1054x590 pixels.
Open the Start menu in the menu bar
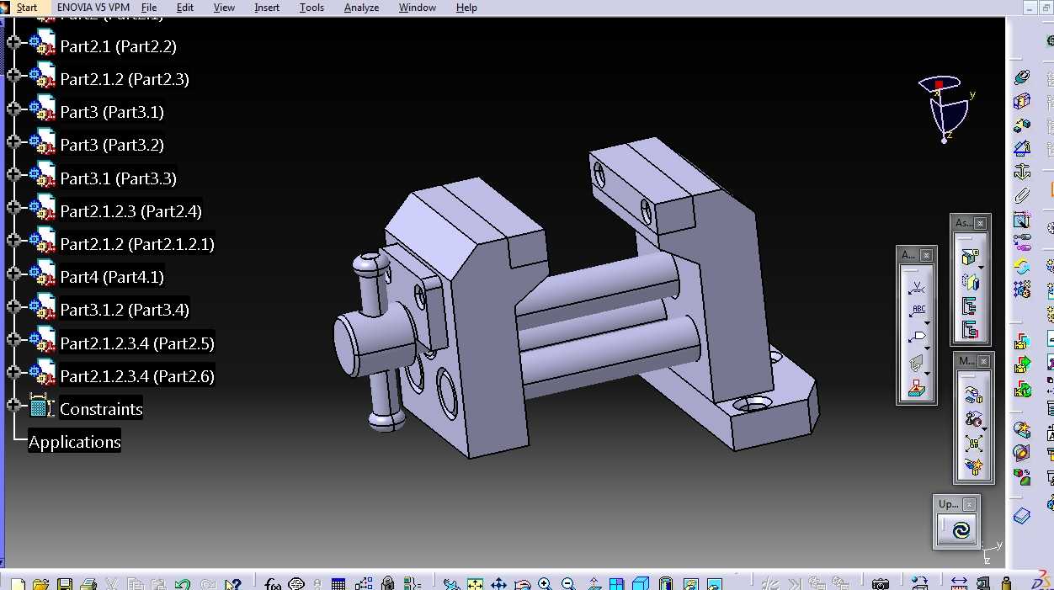(x=26, y=8)
